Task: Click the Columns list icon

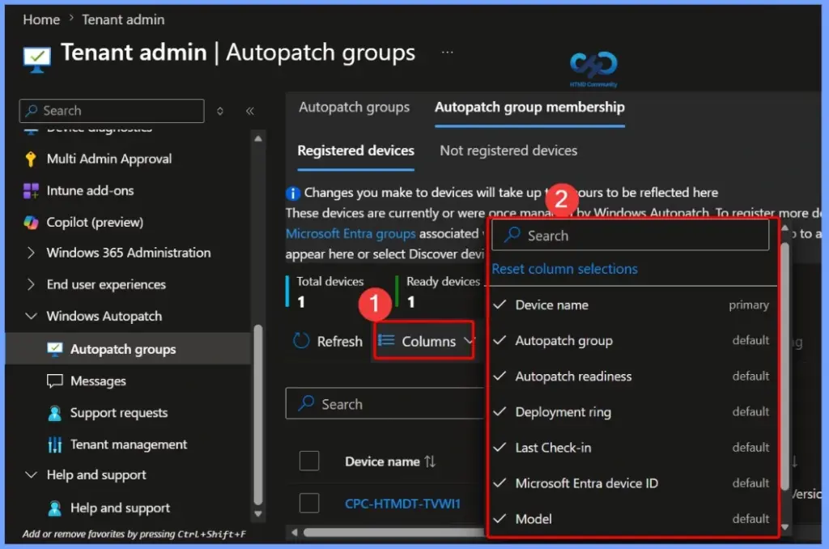Action: (x=386, y=341)
